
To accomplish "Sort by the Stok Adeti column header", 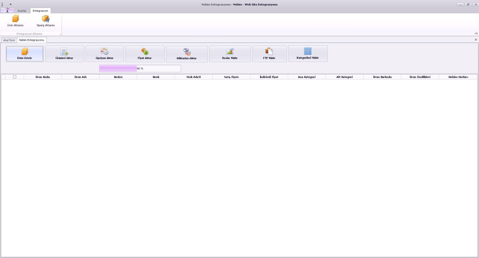I will click(193, 77).
